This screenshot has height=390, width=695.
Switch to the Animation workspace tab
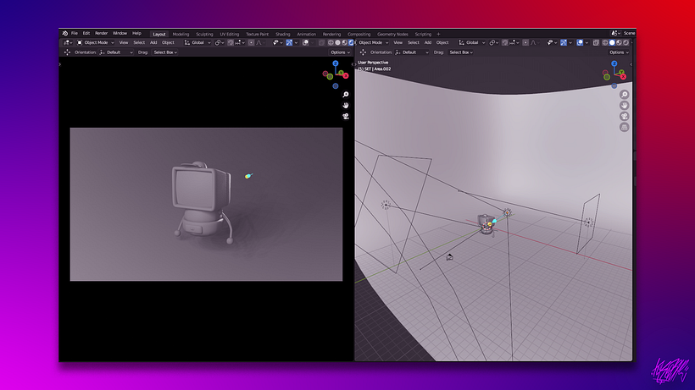point(307,34)
